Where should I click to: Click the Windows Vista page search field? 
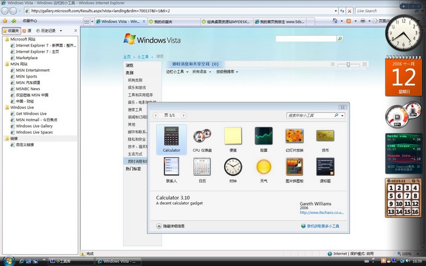click(306, 39)
